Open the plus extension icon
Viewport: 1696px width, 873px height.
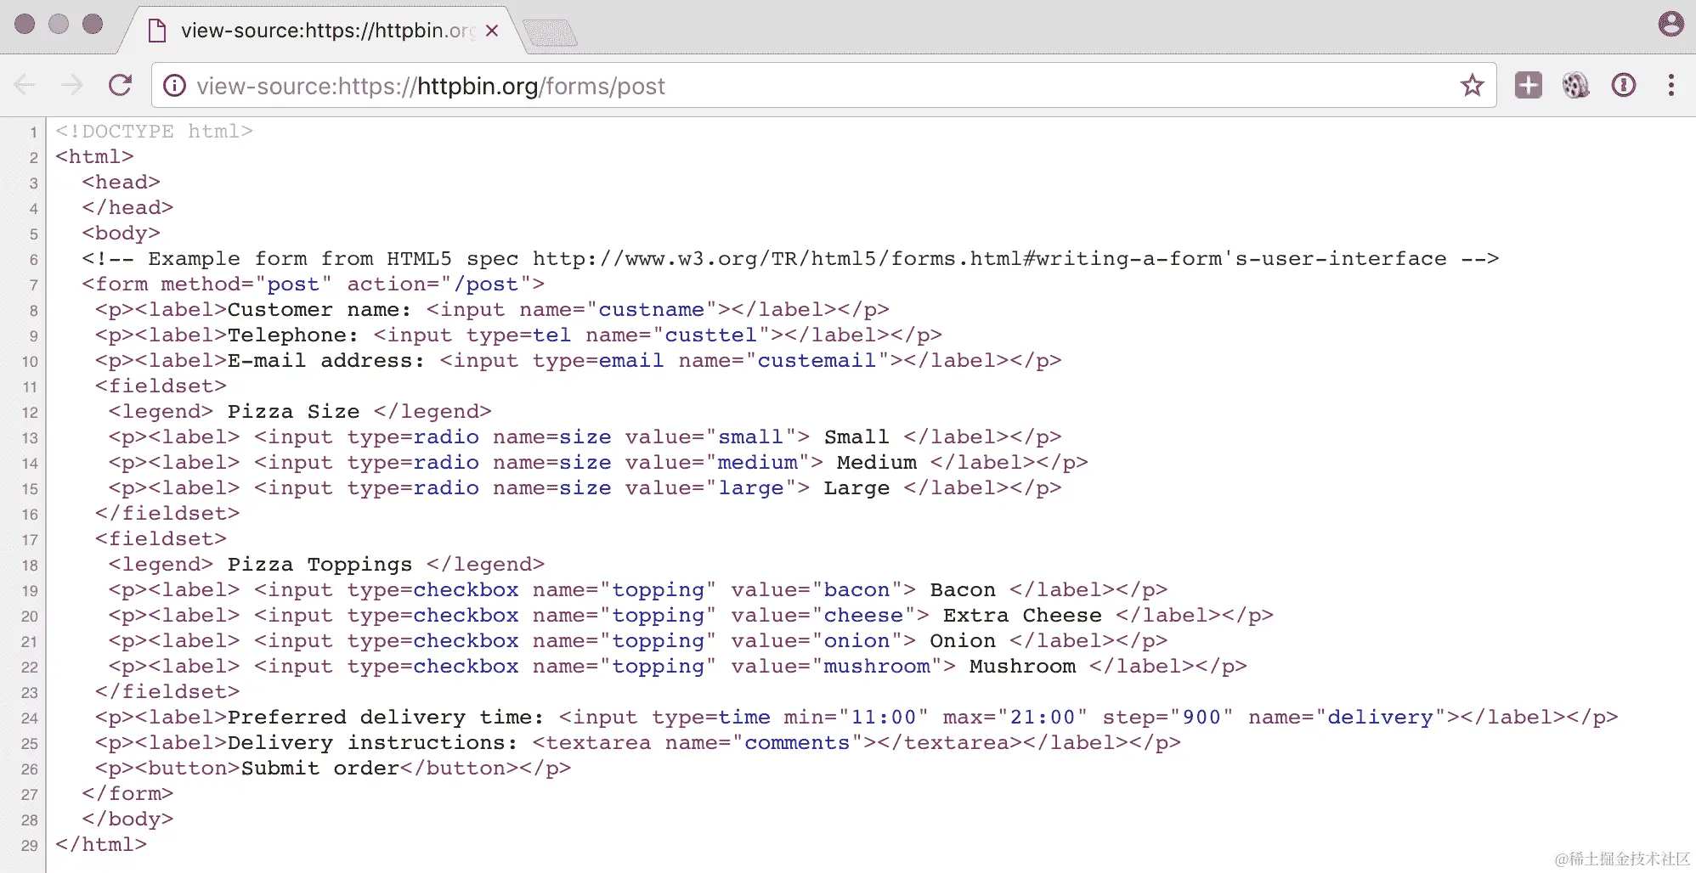click(x=1528, y=85)
